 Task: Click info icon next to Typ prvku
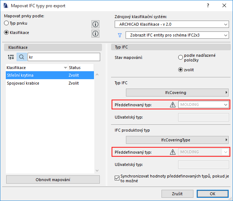(95, 24)
